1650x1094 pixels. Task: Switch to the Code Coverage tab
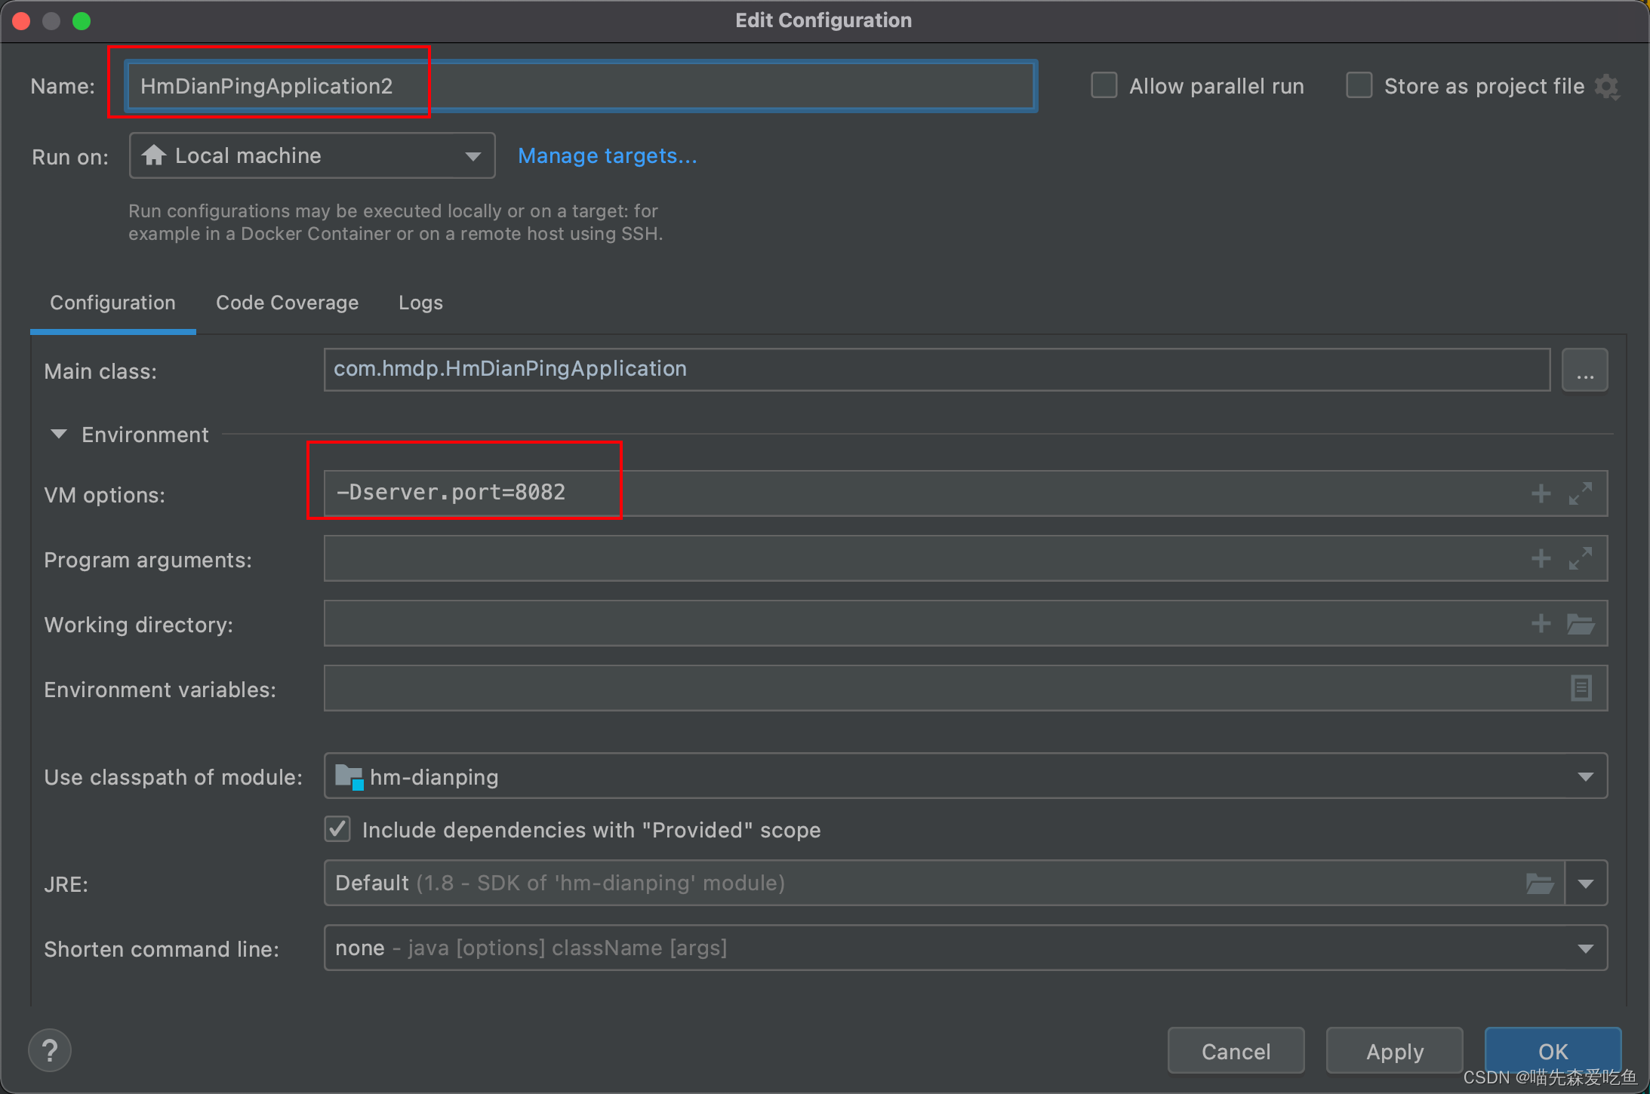click(x=287, y=303)
